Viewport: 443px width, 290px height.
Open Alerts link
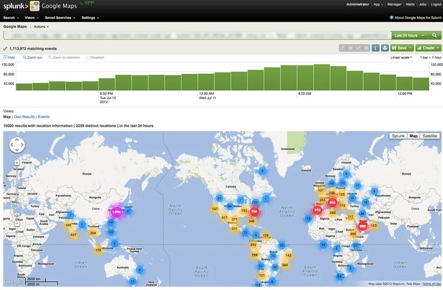coord(410,4)
